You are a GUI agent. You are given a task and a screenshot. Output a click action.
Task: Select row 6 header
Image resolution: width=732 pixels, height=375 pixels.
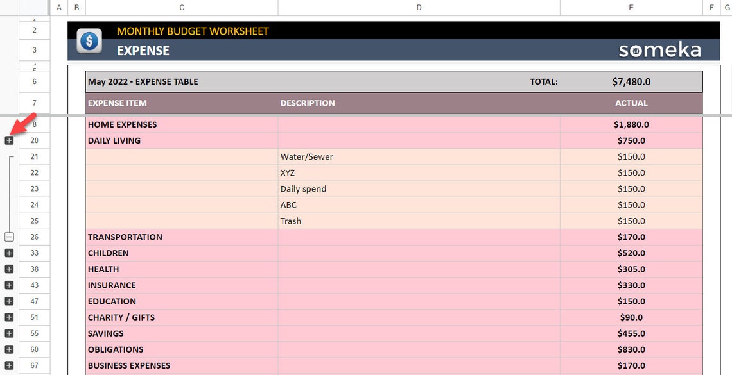[x=35, y=81]
